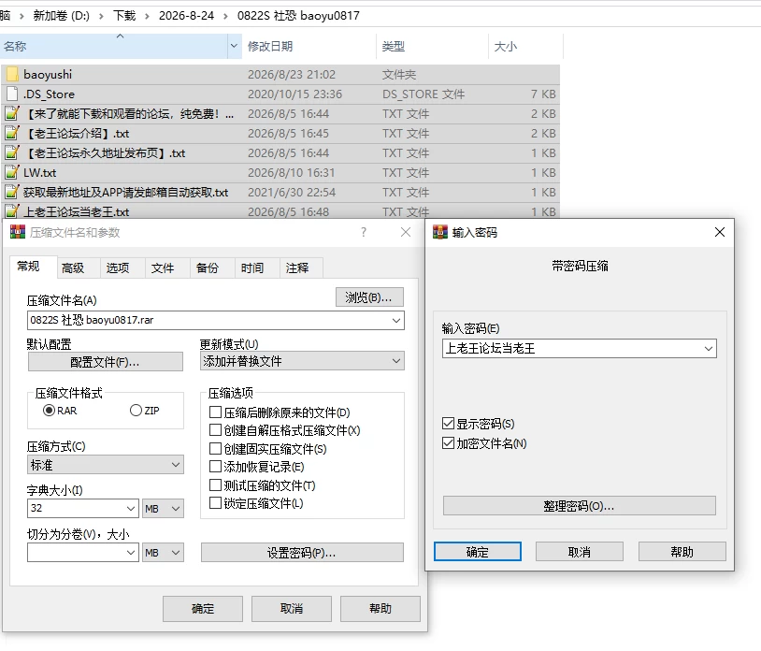Screen dimensions: 761x651
Task: Click the 浏览(B)... button
Action: click(x=369, y=297)
